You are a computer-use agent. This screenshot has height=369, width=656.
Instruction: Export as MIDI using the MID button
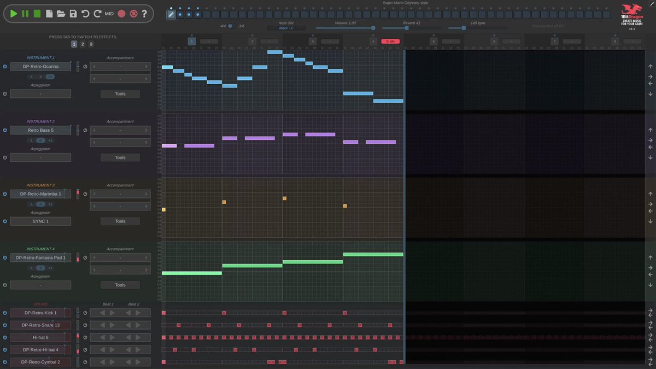pos(109,14)
